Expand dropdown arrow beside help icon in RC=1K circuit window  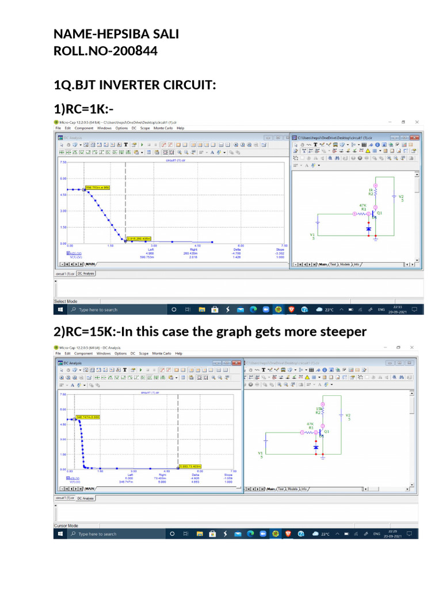(x=348, y=145)
